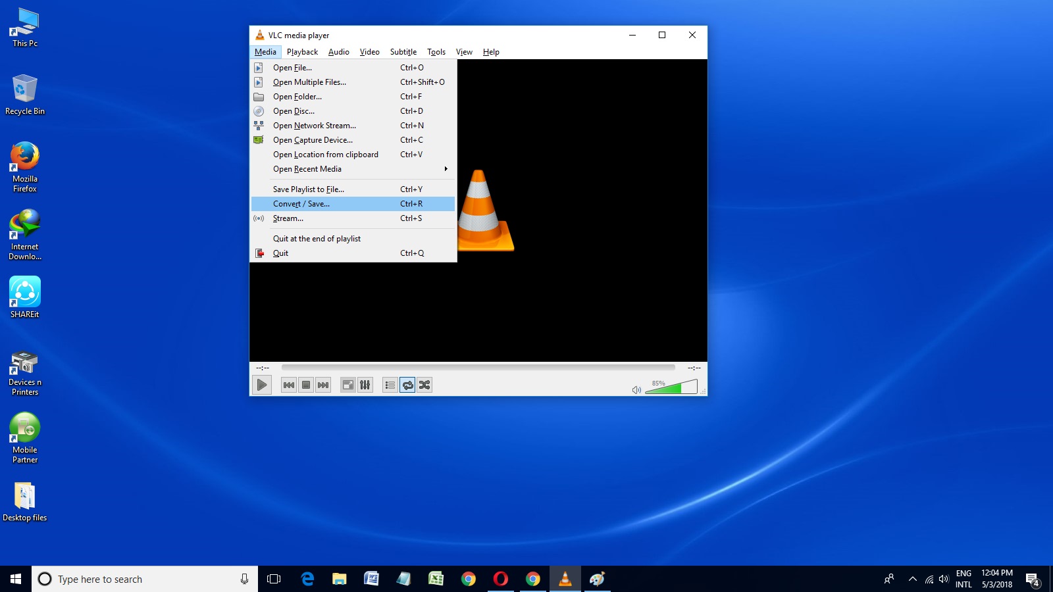Click remaining time label right of seek bar
The image size is (1053, 592).
[x=694, y=368]
